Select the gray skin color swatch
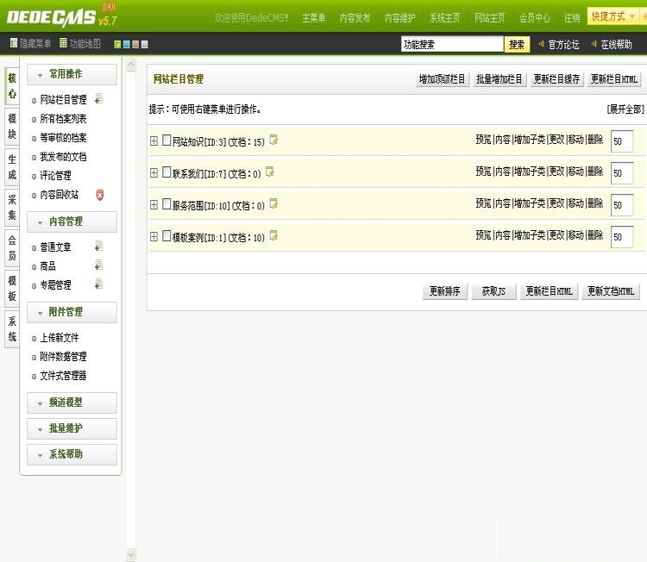Screen dimensions: 647x562 pyautogui.click(x=144, y=44)
